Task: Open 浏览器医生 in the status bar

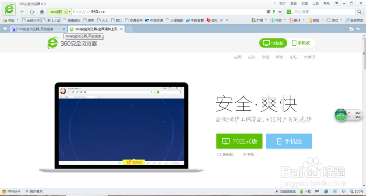Action: [x=285, y=192]
